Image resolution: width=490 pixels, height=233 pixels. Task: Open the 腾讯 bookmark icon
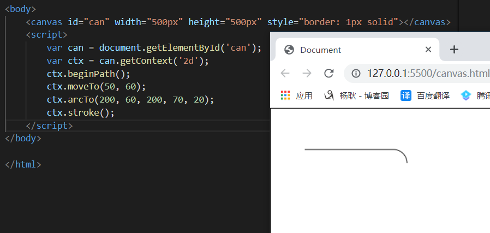pos(465,95)
